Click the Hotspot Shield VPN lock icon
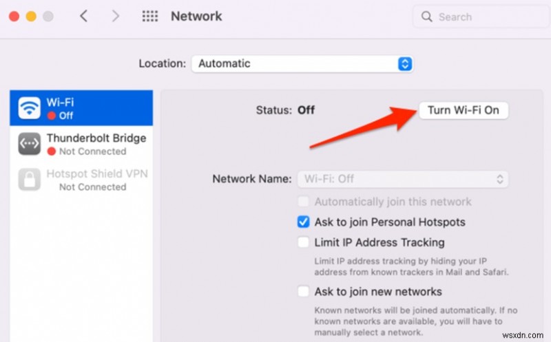Viewport: 551px width, 342px height. 29,180
